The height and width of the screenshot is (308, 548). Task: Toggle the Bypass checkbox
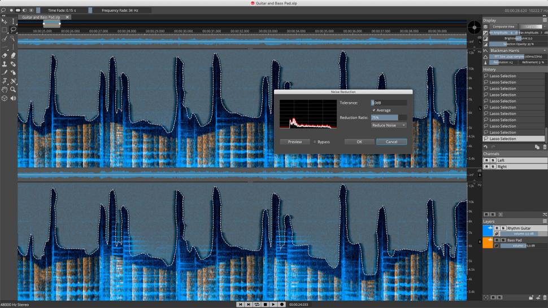click(315, 142)
